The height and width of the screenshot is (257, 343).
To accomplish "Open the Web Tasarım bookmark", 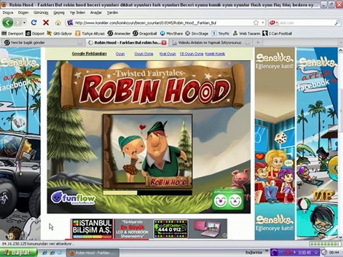I will (x=246, y=34).
